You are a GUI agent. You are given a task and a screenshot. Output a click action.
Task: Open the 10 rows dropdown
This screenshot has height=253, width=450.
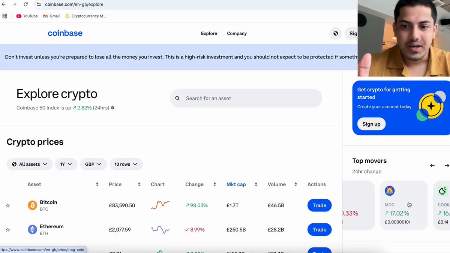point(126,164)
